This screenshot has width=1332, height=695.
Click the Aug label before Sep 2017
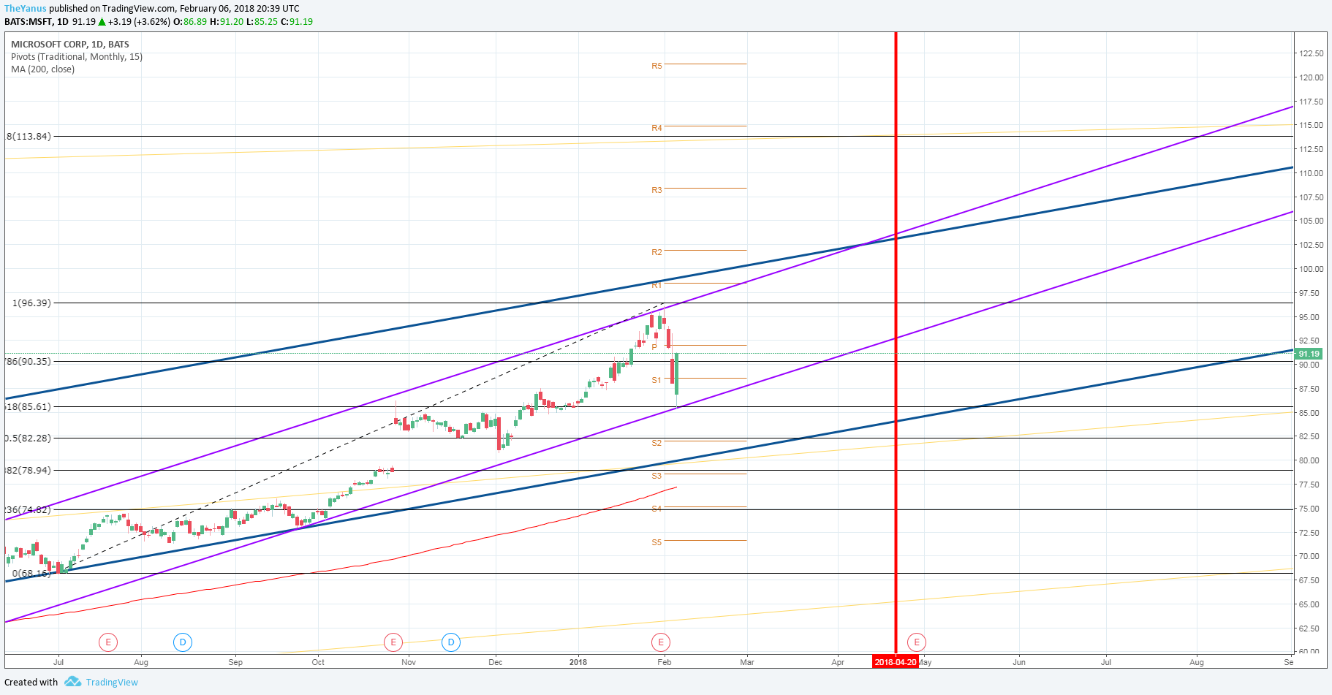[141, 662]
